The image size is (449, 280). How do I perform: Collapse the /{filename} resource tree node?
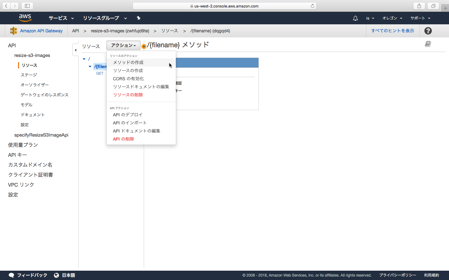click(x=90, y=66)
